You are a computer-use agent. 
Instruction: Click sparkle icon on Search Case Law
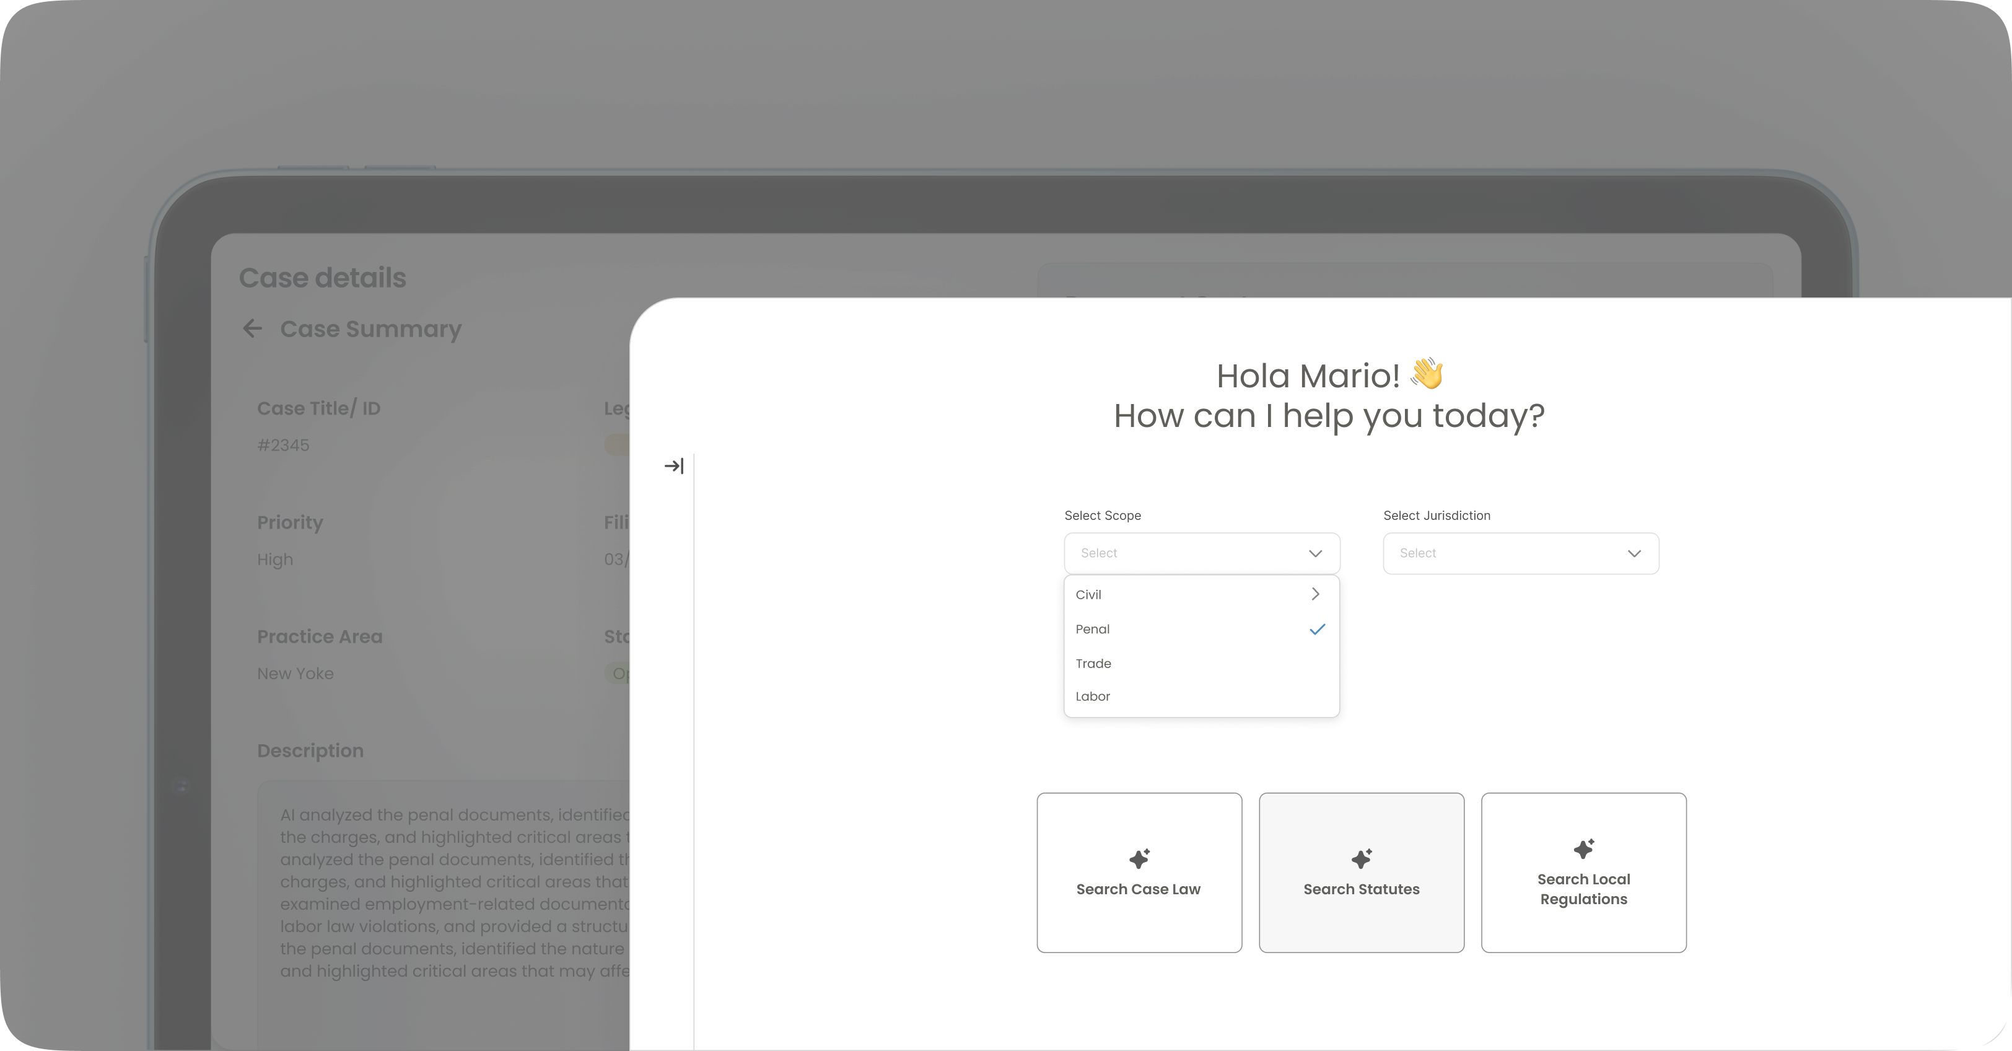pyautogui.click(x=1140, y=859)
